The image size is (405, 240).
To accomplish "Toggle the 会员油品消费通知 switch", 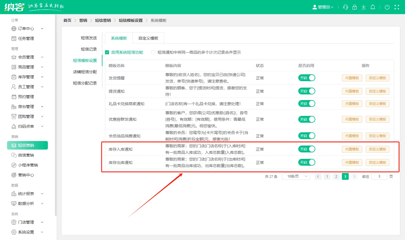I will click(x=307, y=136).
